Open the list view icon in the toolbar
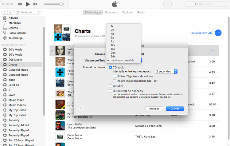This screenshot has width=230, height=146. pyautogui.click(x=167, y=4)
